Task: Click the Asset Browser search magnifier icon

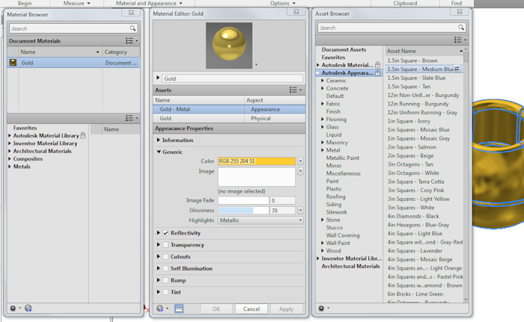Action: tap(461, 28)
